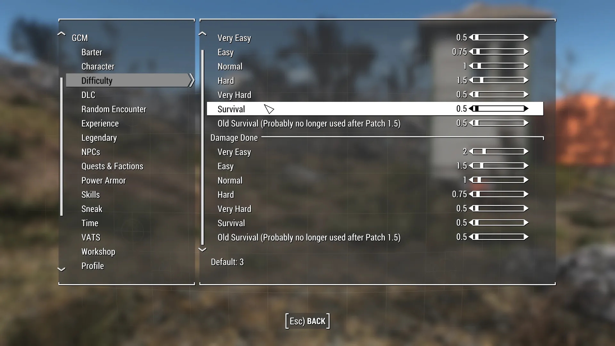The image size is (615, 346).
Task: Click the Workshop category icon
Action: [98, 251]
